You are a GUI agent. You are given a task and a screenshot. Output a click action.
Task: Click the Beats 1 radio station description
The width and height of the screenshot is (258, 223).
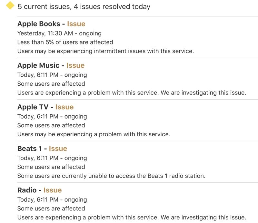(x=111, y=176)
